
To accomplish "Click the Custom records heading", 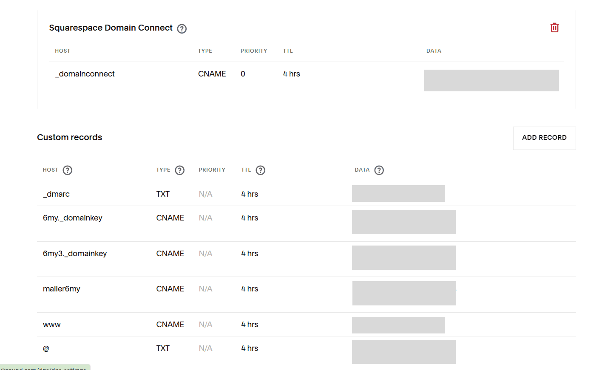I will (70, 137).
